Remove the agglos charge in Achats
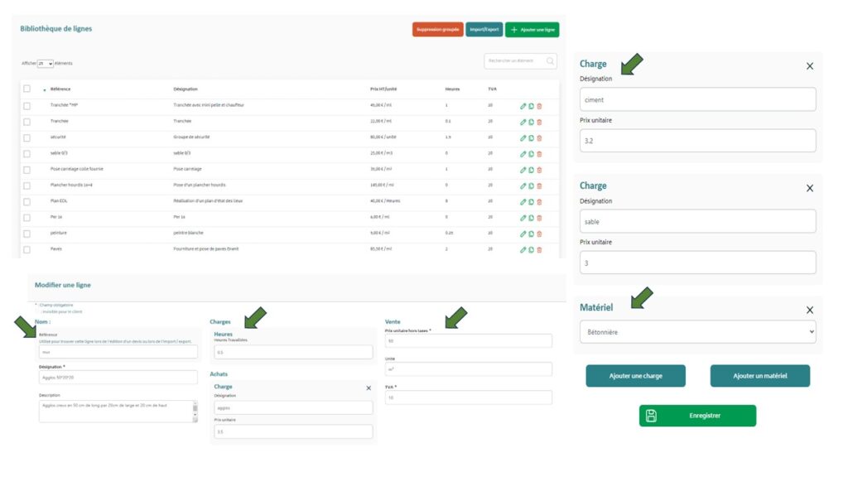 click(x=369, y=388)
